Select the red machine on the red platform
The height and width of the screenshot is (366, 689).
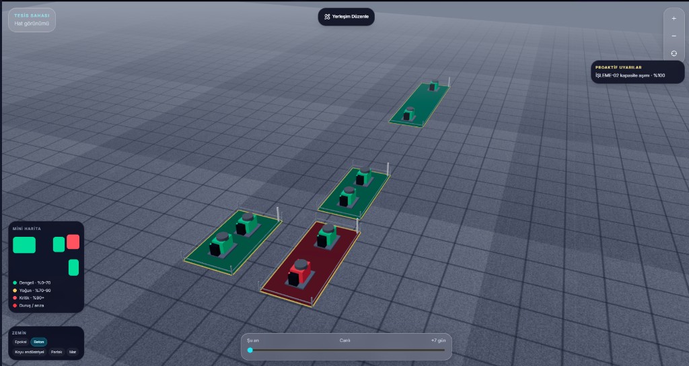point(299,273)
